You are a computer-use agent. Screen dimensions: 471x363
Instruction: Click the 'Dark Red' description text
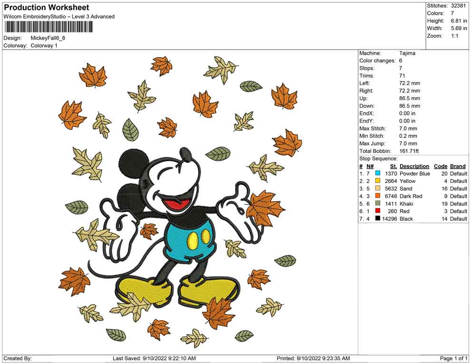(411, 196)
